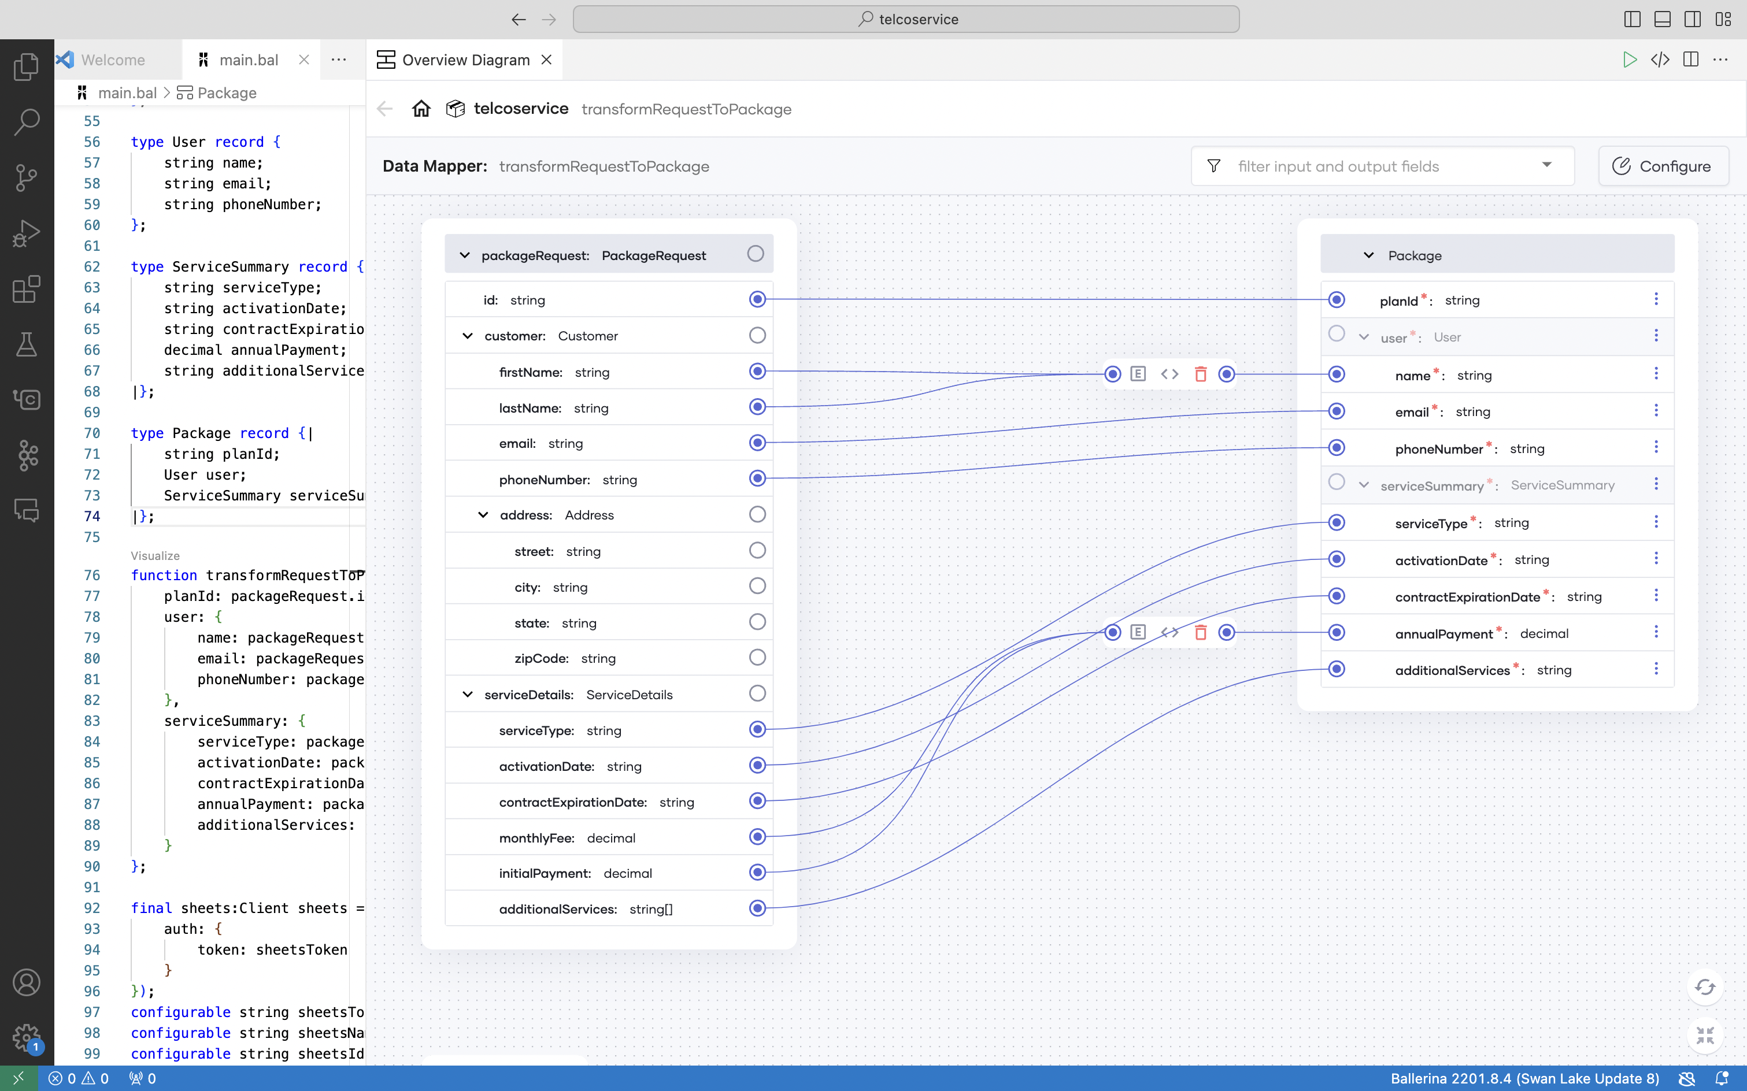
Task: Click the home icon in the diagram breadcrumb
Action: click(421, 109)
